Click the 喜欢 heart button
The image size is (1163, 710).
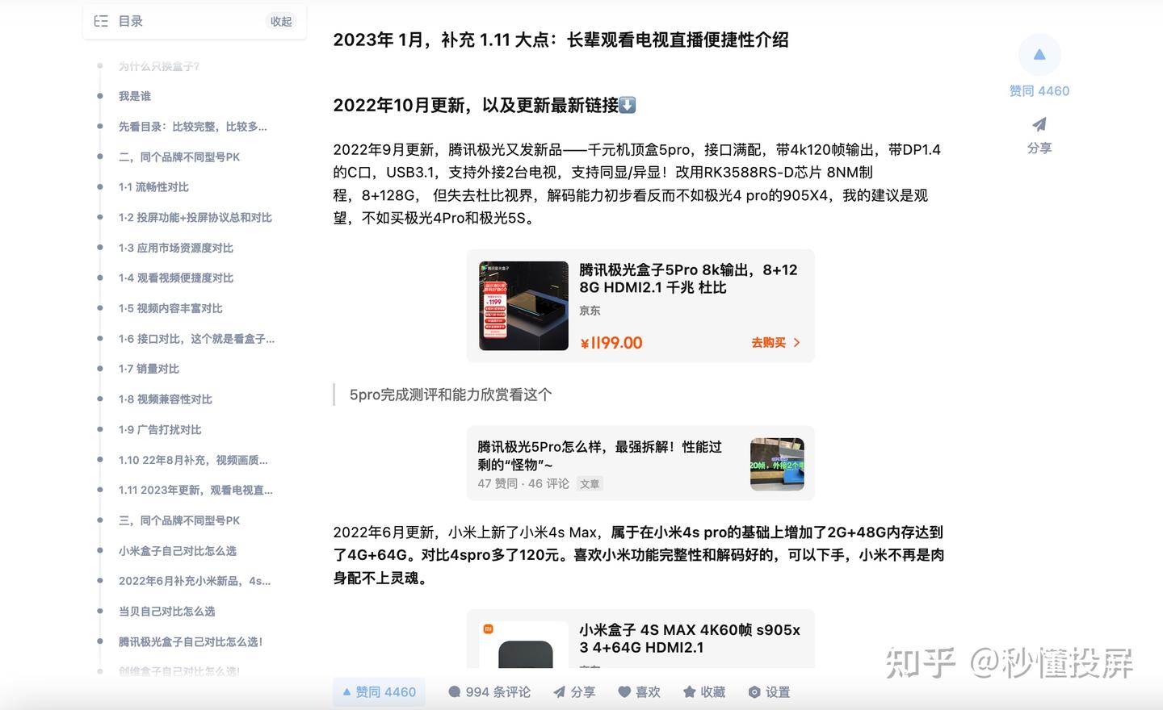(x=639, y=692)
